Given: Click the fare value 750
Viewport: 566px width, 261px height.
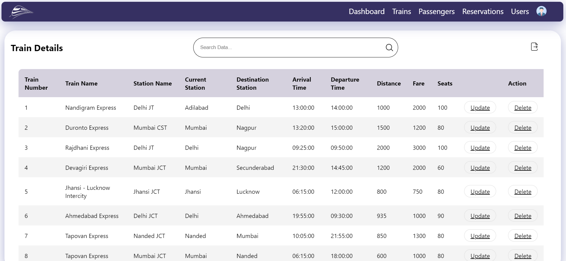Looking at the screenshot, I should 417,192.
